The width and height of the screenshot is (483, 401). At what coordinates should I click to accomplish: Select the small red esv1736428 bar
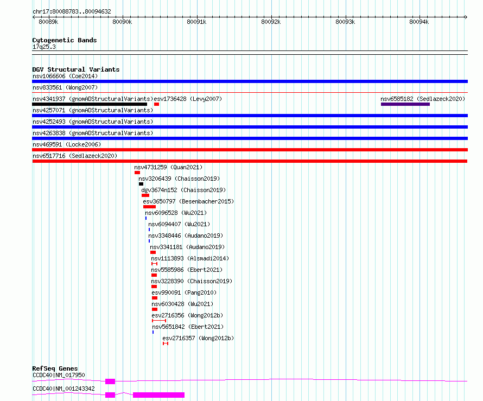click(156, 104)
